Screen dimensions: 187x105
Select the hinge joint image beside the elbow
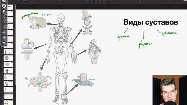(28, 49)
